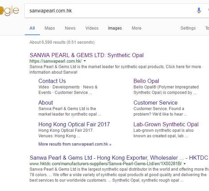Screen dimensions: 209x191
Task: Expand dropdown arrow beside sanwapearl.com.hk URL
Action: click(x=85, y=61)
